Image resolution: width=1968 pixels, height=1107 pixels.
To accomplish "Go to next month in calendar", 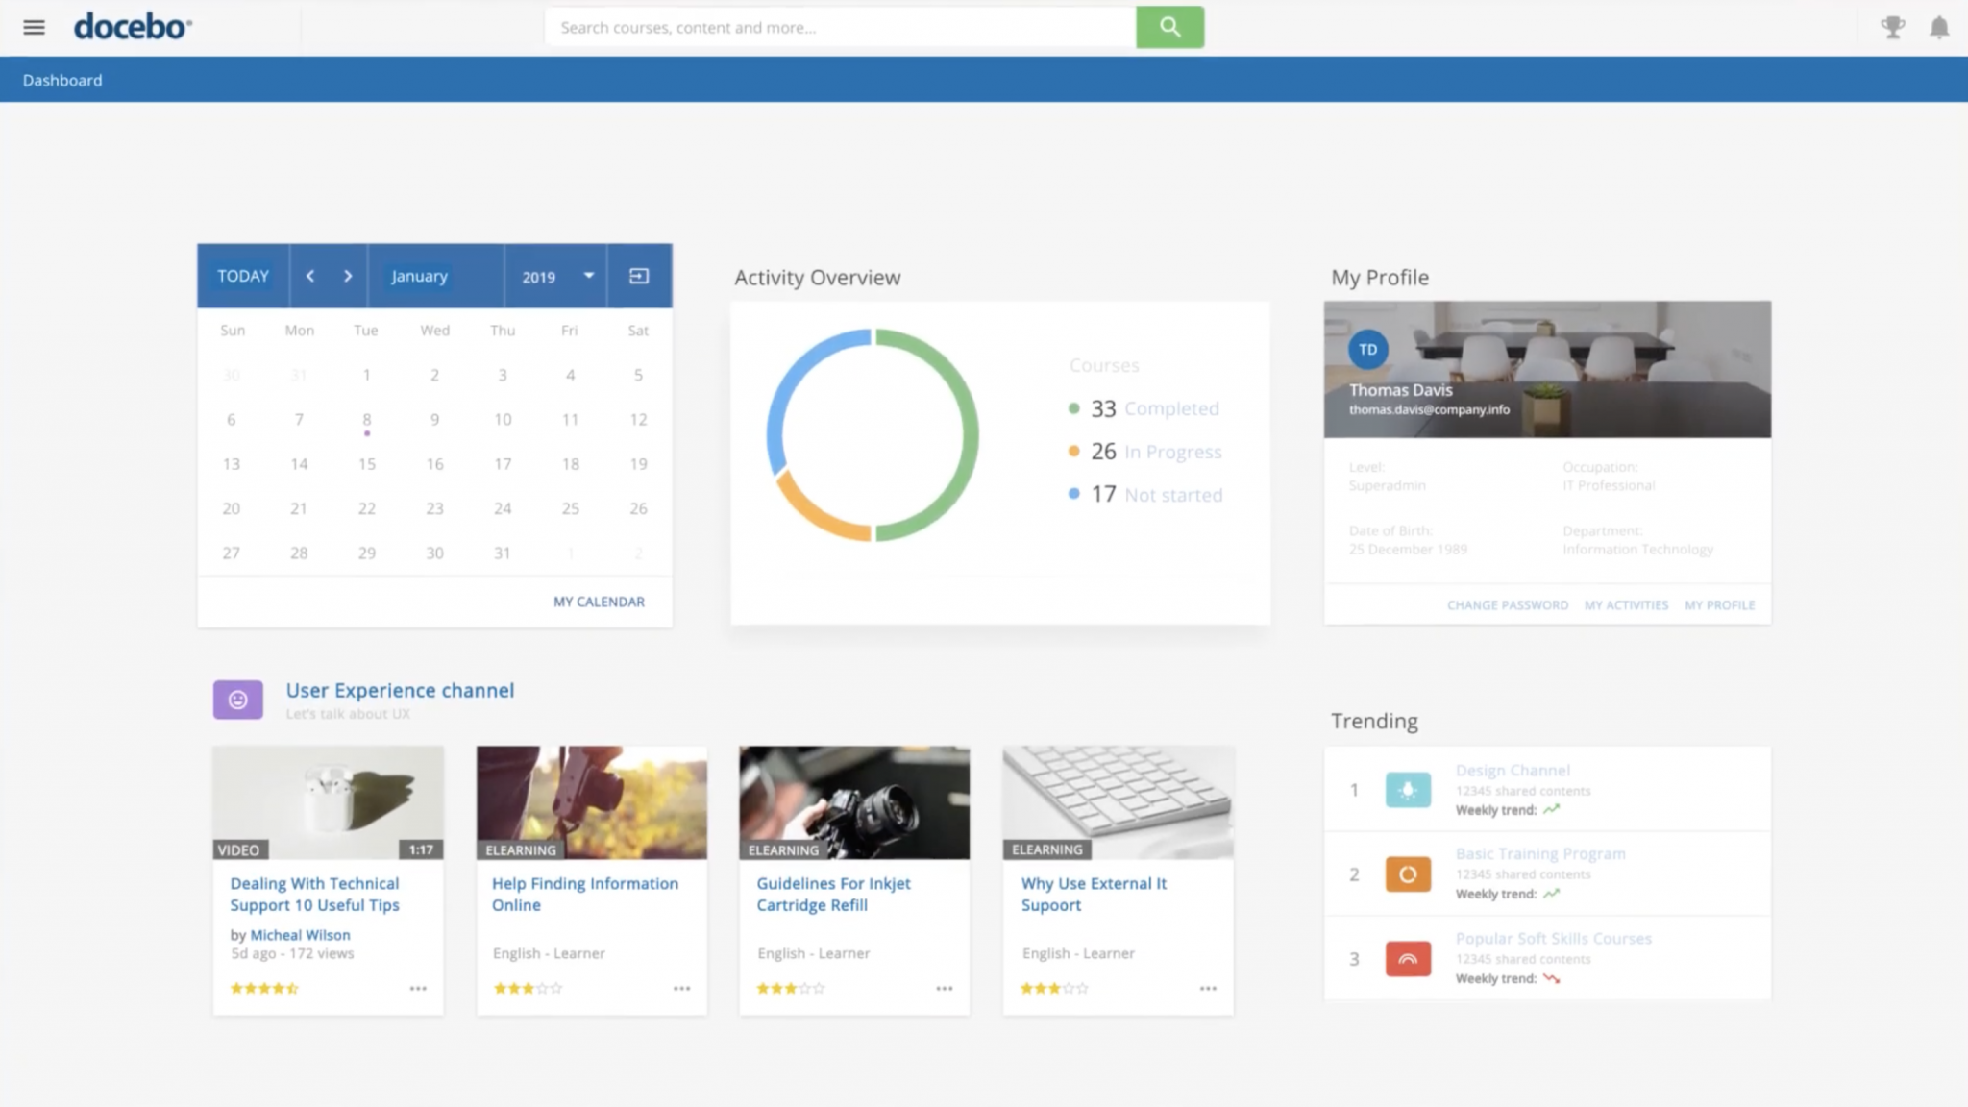I will pos(348,276).
